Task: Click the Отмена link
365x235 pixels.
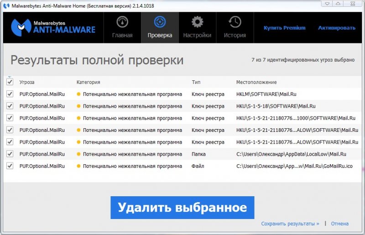Action: pyautogui.click(x=339, y=224)
